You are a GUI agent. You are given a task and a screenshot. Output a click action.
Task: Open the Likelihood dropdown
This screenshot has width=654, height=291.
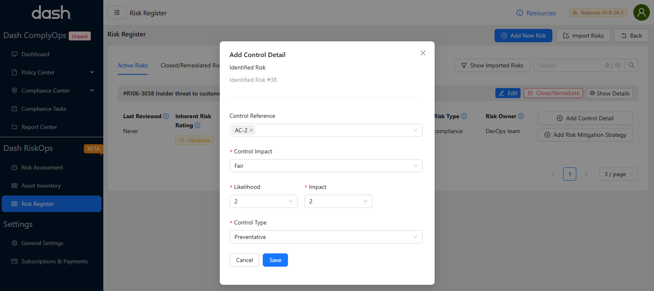click(263, 201)
